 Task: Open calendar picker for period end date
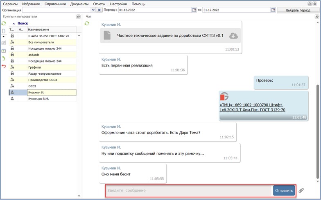(273, 10)
